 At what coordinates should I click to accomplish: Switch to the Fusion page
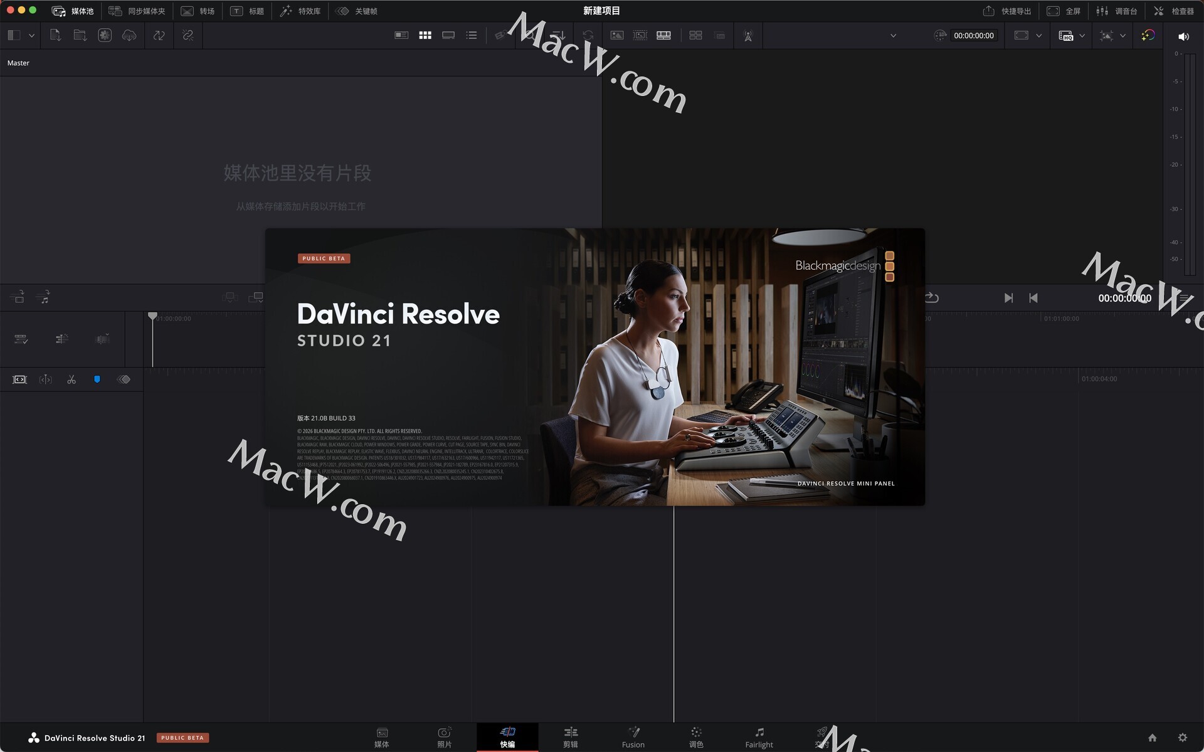[x=633, y=738]
